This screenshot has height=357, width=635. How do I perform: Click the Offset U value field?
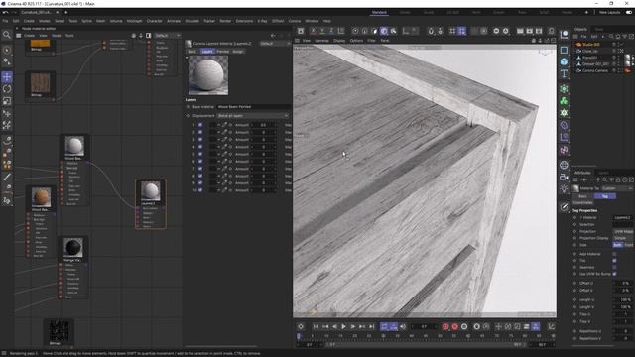click(x=624, y=283)
